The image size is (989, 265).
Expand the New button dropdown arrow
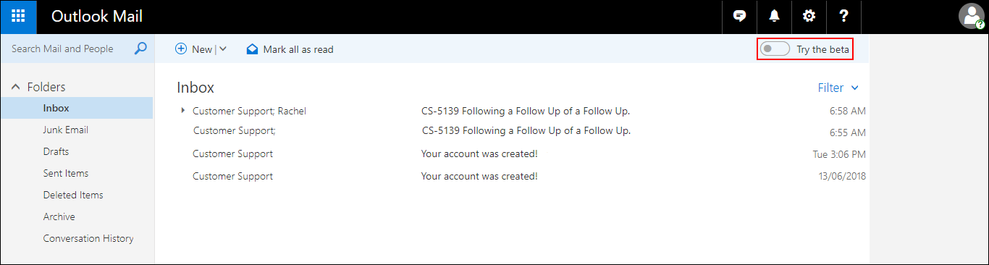click(223, 49)
